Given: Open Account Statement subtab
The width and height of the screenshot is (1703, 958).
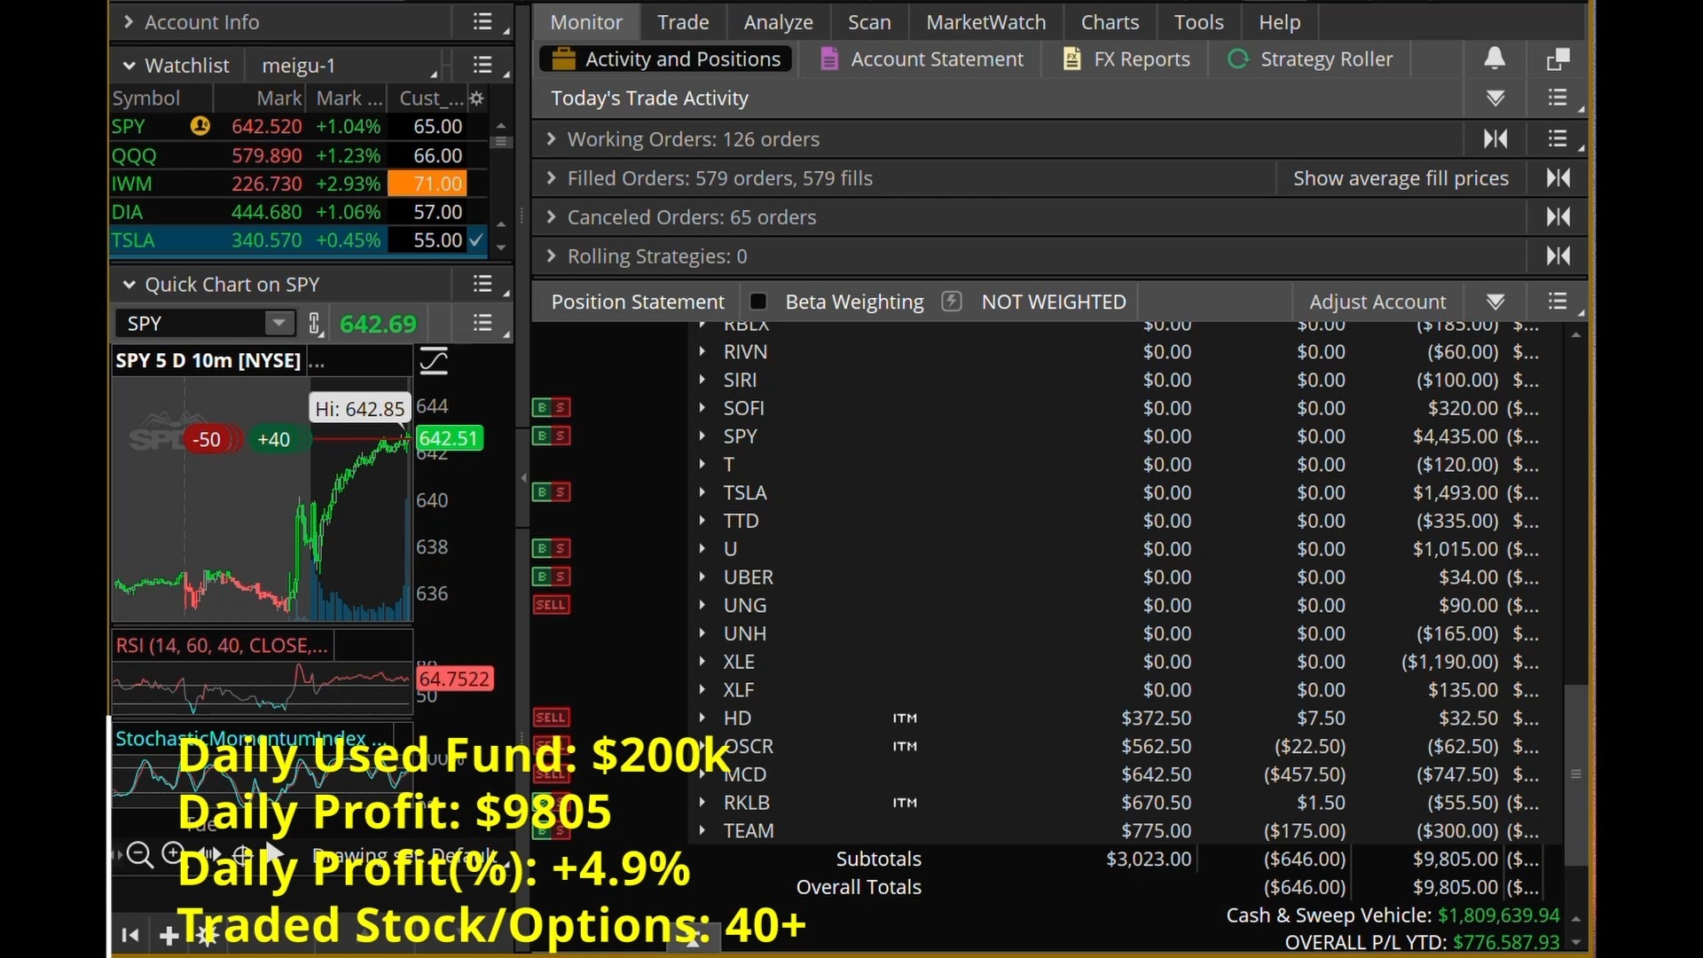Looking at the screenshot, I should click(922, 59).
